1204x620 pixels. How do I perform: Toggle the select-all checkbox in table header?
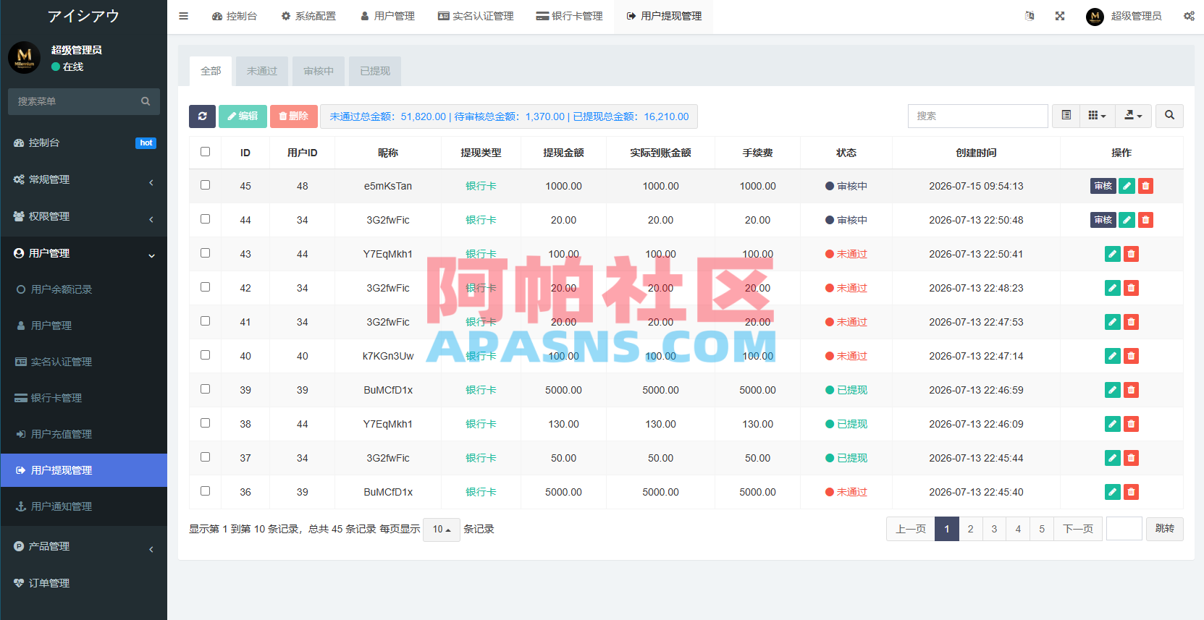(205, 152)
